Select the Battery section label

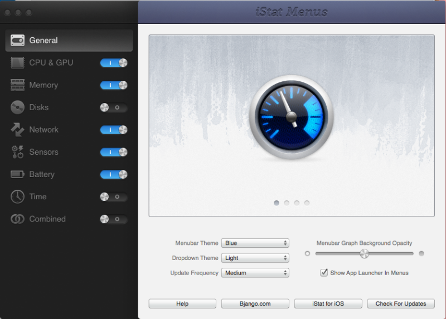pos(42,174)
